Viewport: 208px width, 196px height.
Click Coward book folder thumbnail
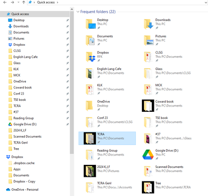pyautogui.click(x=148, y=106)
